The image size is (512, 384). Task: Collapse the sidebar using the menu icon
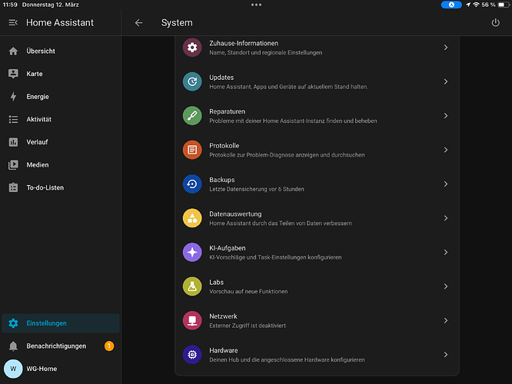pyautogui.click(x=13, y=22)
